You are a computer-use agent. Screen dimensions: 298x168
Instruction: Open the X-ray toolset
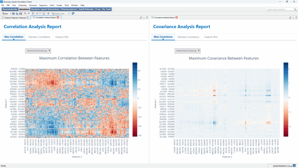click(x=98, y=9)
